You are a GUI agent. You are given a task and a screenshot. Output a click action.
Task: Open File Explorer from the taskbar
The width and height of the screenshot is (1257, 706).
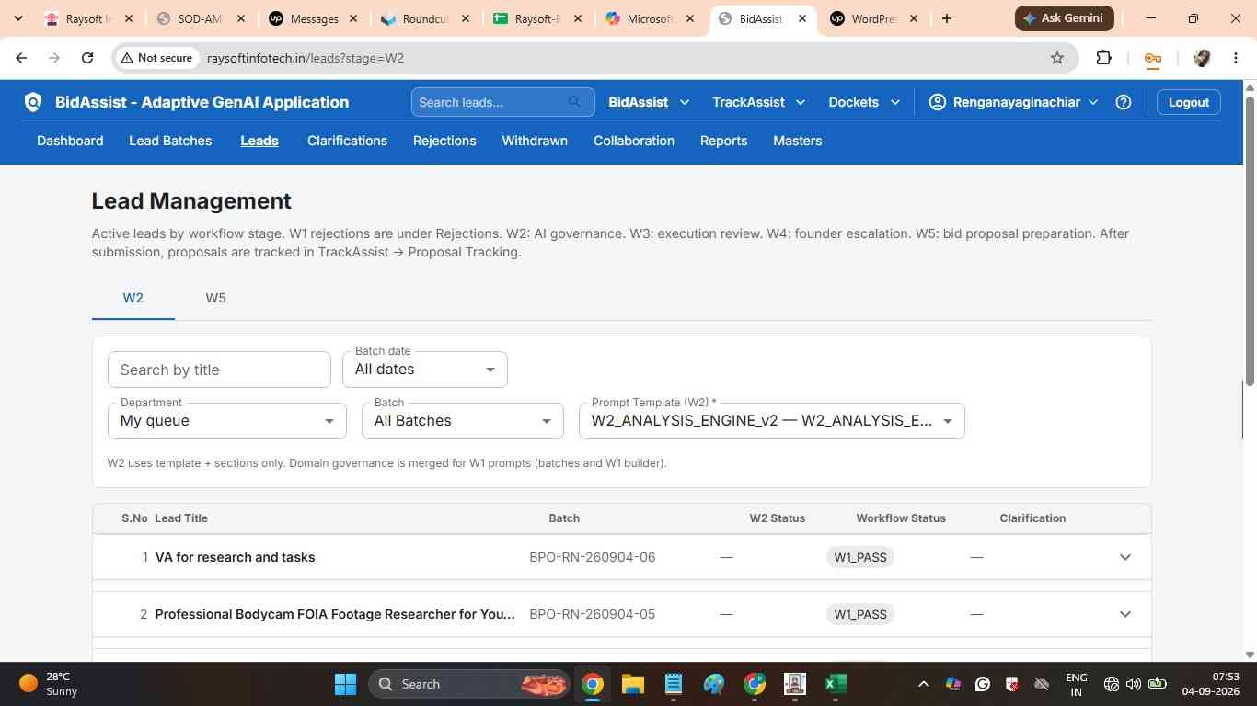(633, 684)
